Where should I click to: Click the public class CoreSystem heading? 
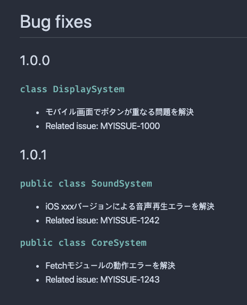[x=83, y=243]
